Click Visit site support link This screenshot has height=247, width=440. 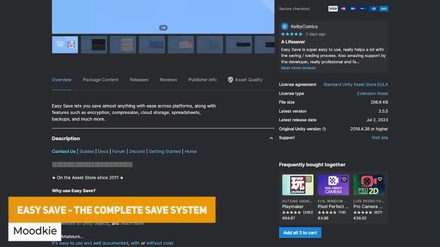(x=379, y=138)
